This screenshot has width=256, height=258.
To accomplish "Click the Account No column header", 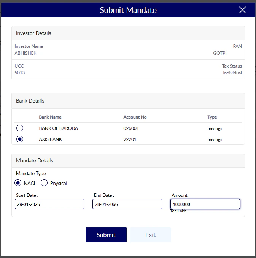I will point(135,117).
